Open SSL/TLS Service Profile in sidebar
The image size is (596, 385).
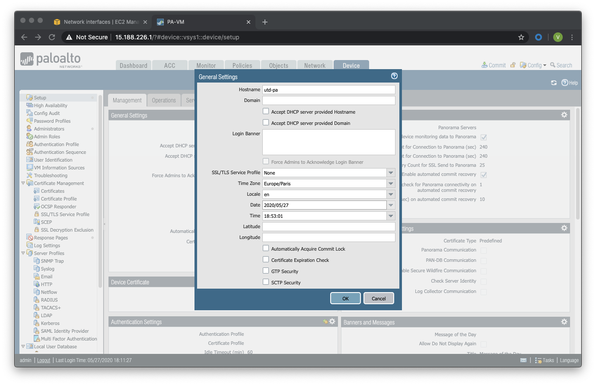(65, 214)
